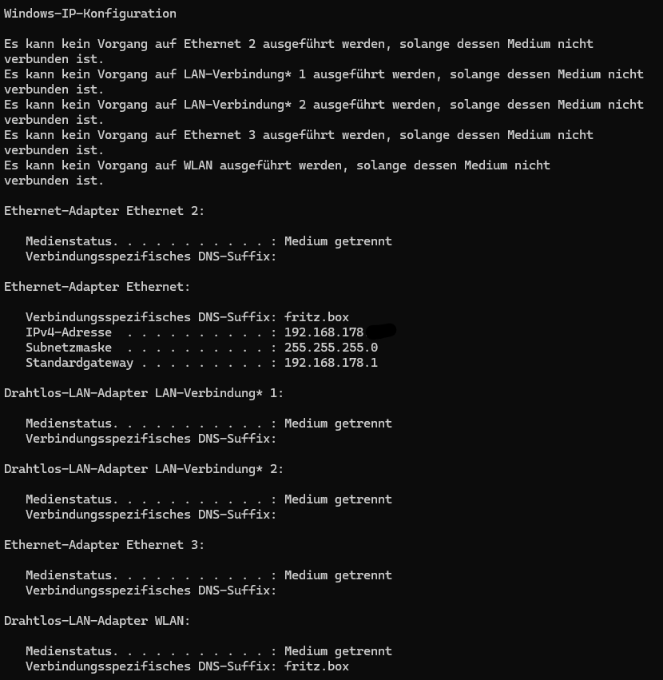Screen dimensions: 663x680
Task: Click Drahtlos-LAN-Adapter LAN-Verbindung* 2 heading
Action: pyautogui.click(x=144, y=469)
